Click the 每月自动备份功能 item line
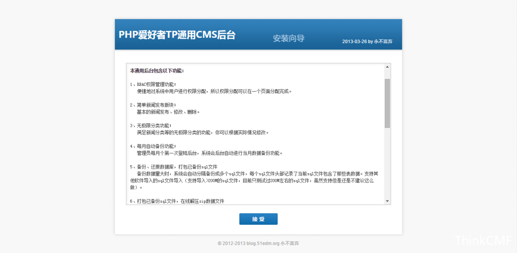This screenshot has width=517, height=253. [x=153, y=146]
